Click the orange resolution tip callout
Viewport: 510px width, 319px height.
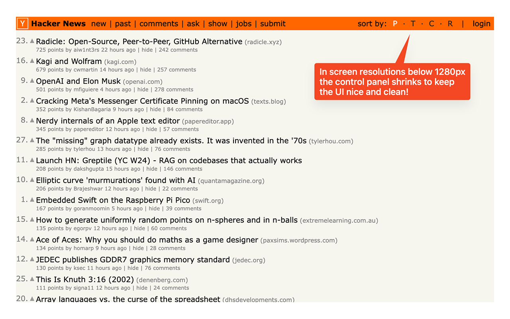(x=392, y=81)
